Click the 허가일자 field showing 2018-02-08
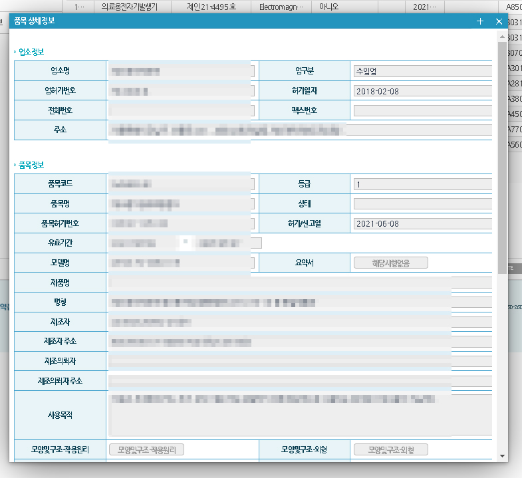Screen dimensions: 522x478 click(423, 91)
